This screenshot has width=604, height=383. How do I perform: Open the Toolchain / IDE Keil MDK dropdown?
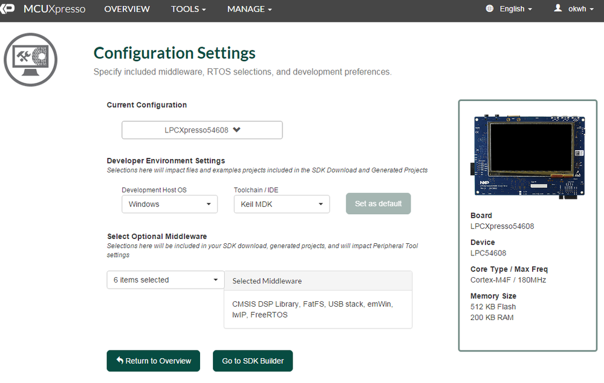(x=282, y=205)
